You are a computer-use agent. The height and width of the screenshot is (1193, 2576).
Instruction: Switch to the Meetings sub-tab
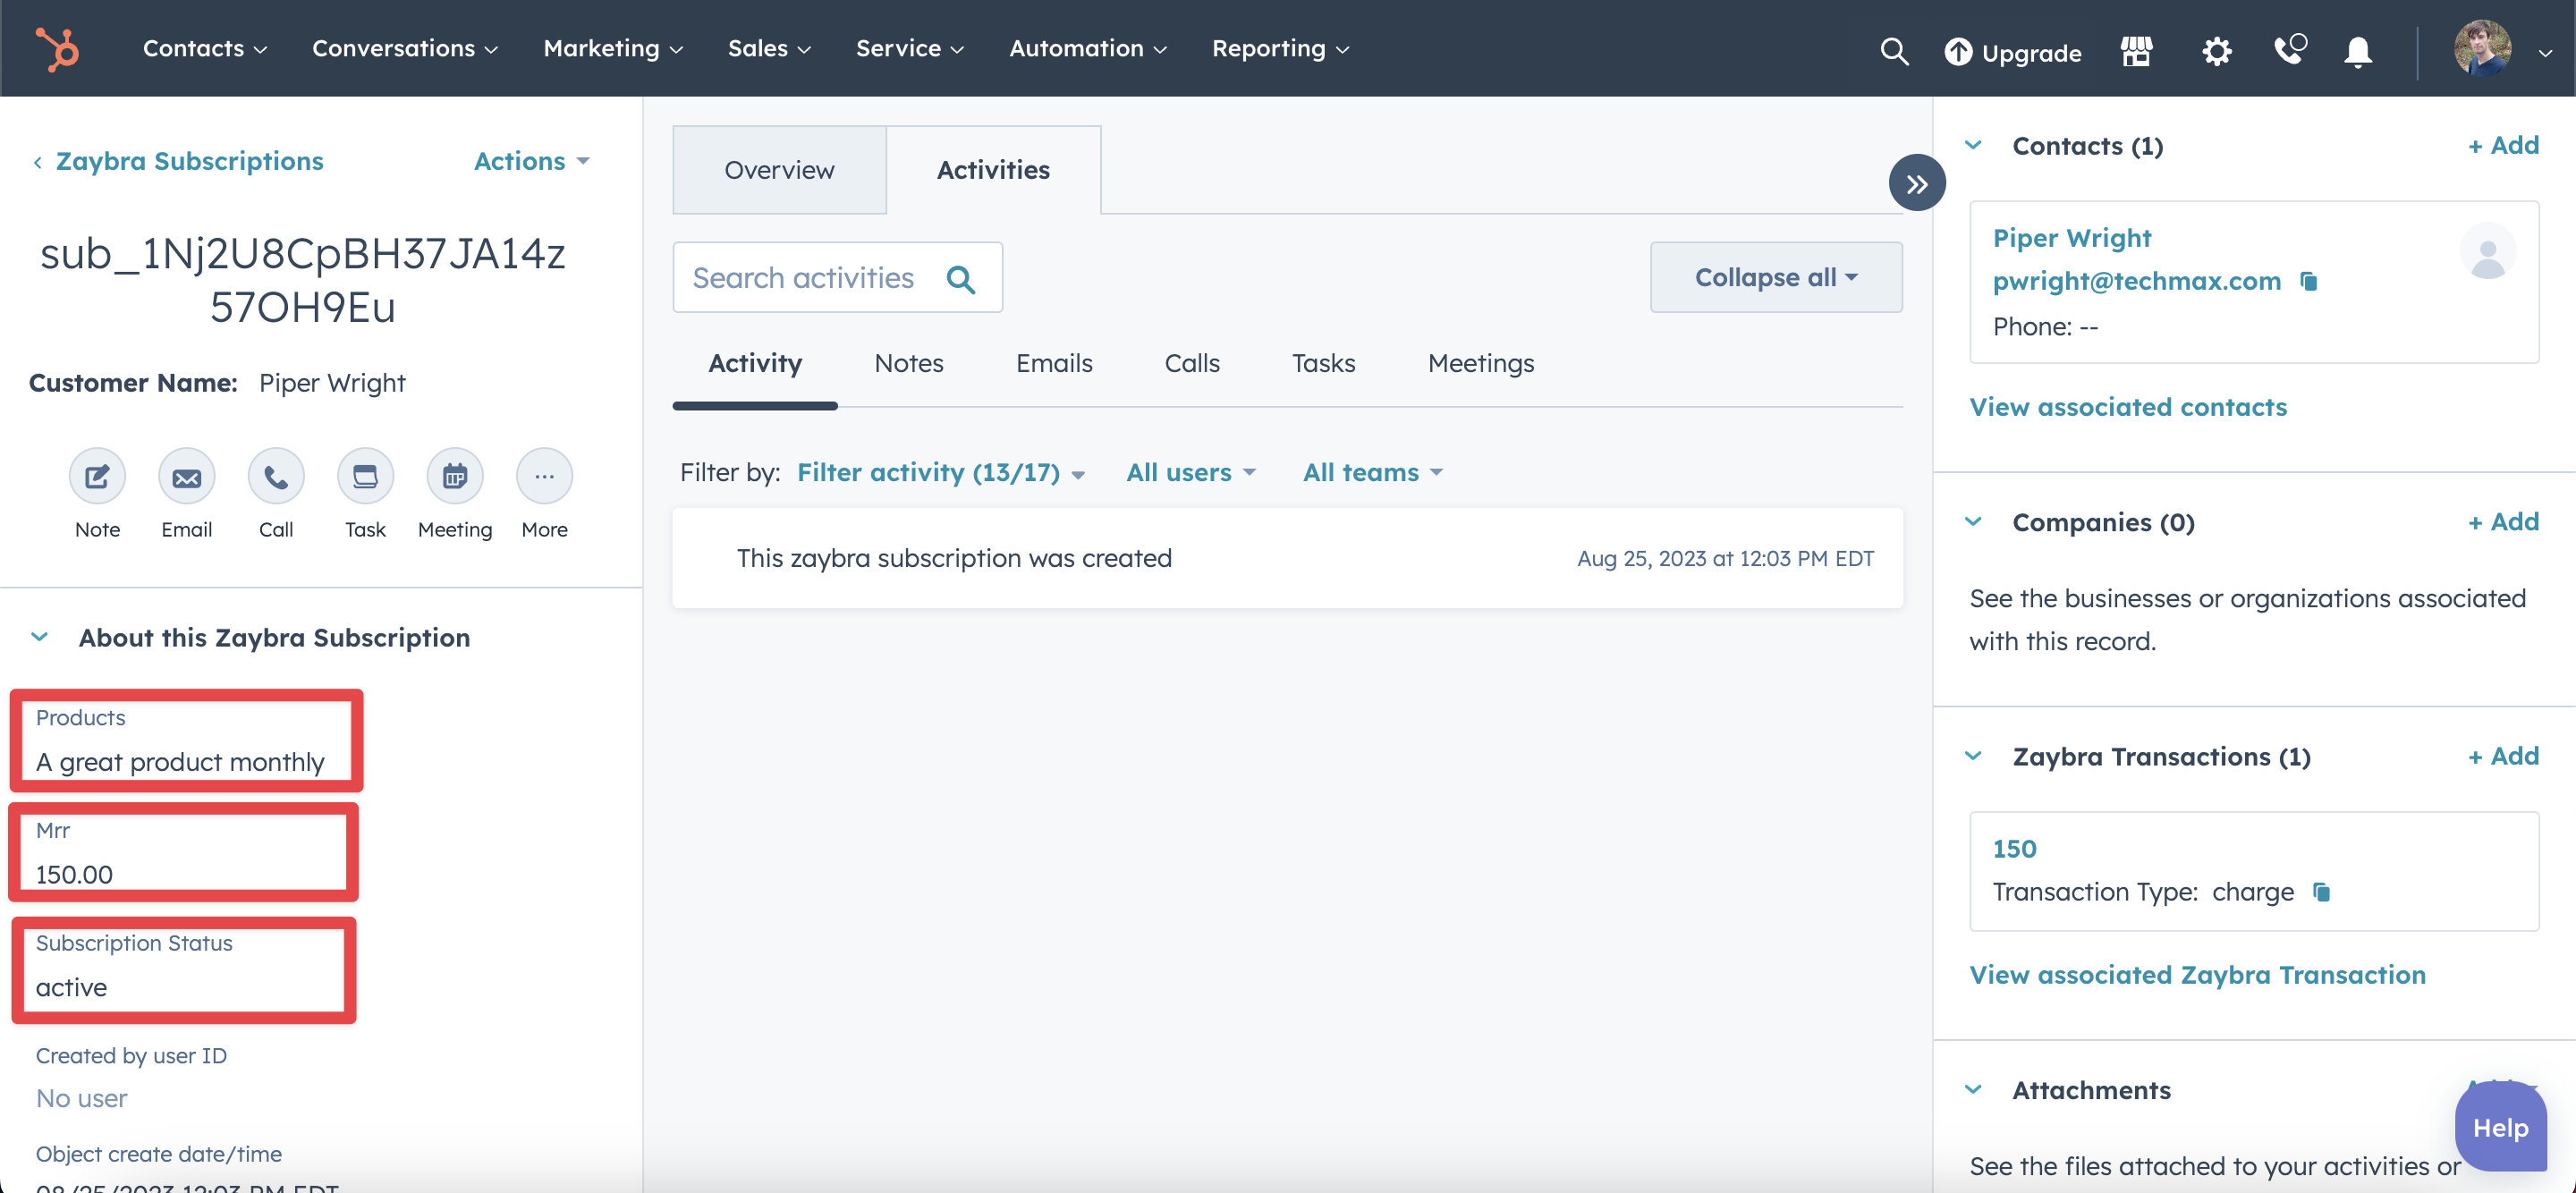(1480, 364)
